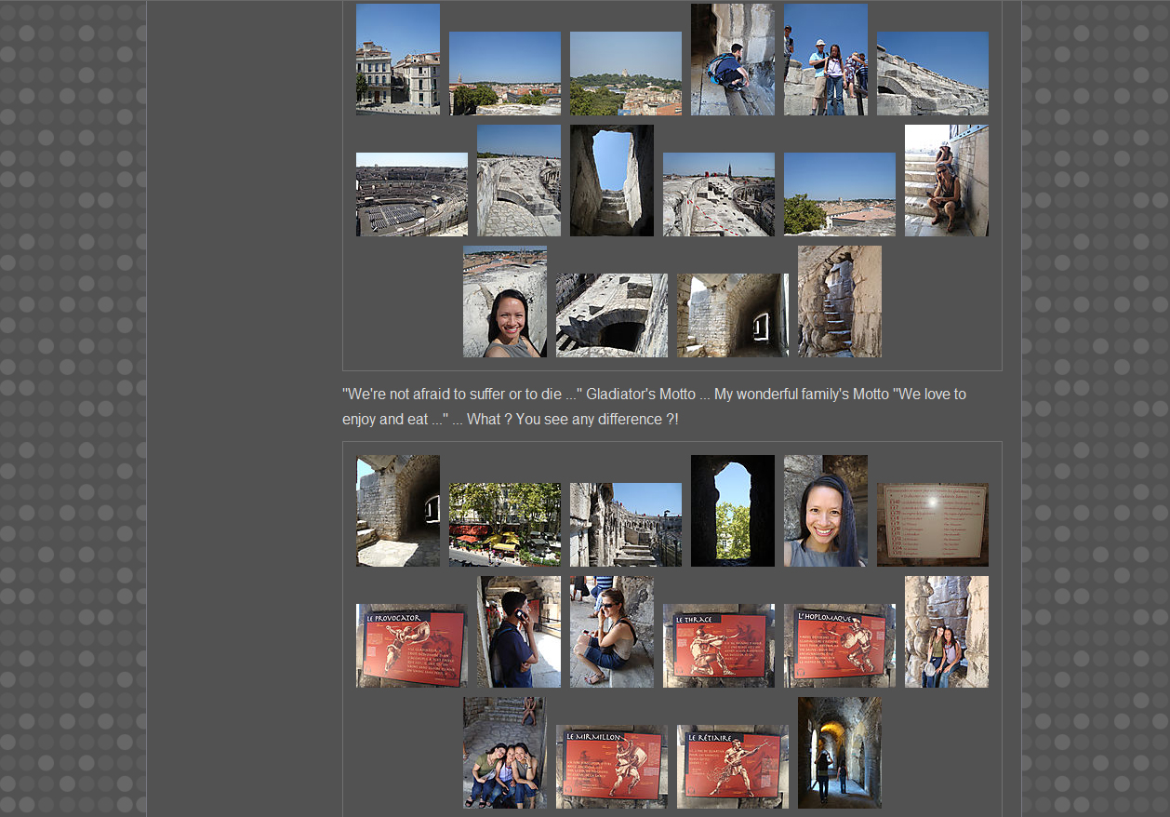Viewport: 1170px width, 817px height.
Task: Open the people walking in lit corridor photo
Action: [839, 752]
